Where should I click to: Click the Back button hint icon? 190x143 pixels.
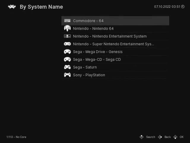(160, 137)
